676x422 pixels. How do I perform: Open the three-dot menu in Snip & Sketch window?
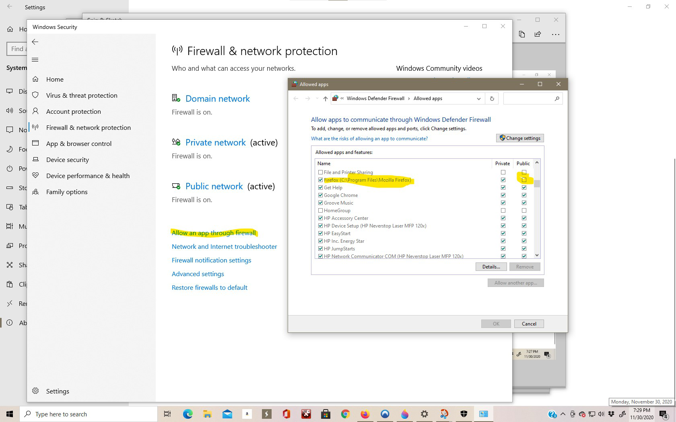click(x=556, y=35)
